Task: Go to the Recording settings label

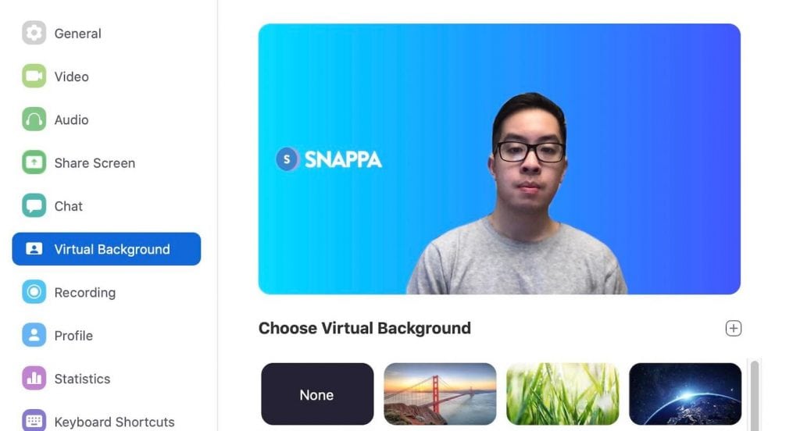Action: (85, 293)
